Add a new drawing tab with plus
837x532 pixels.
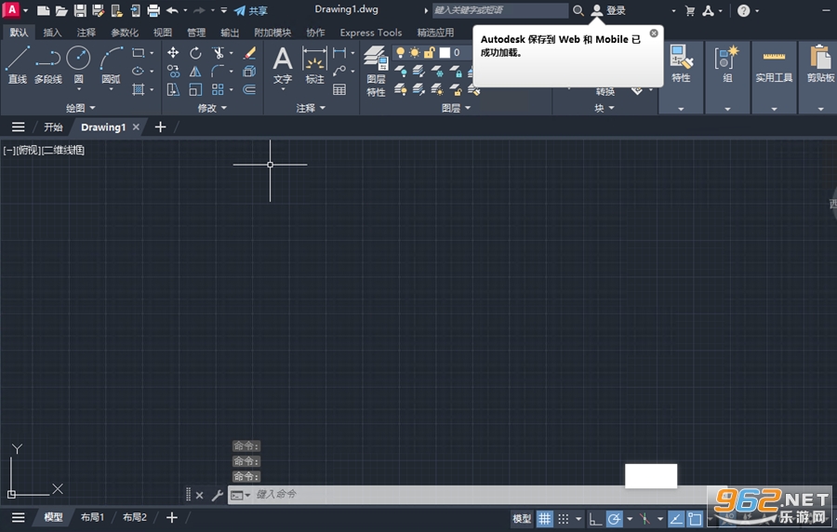click(x=160, y=127)
